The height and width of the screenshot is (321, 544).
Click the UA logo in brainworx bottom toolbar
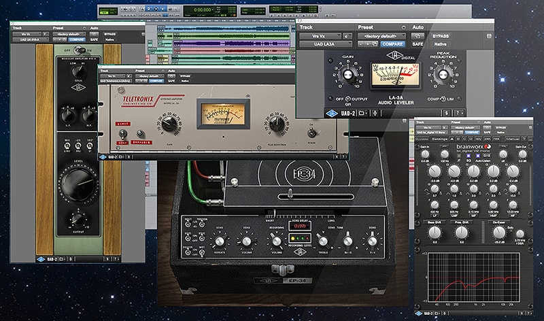[419, 314]
